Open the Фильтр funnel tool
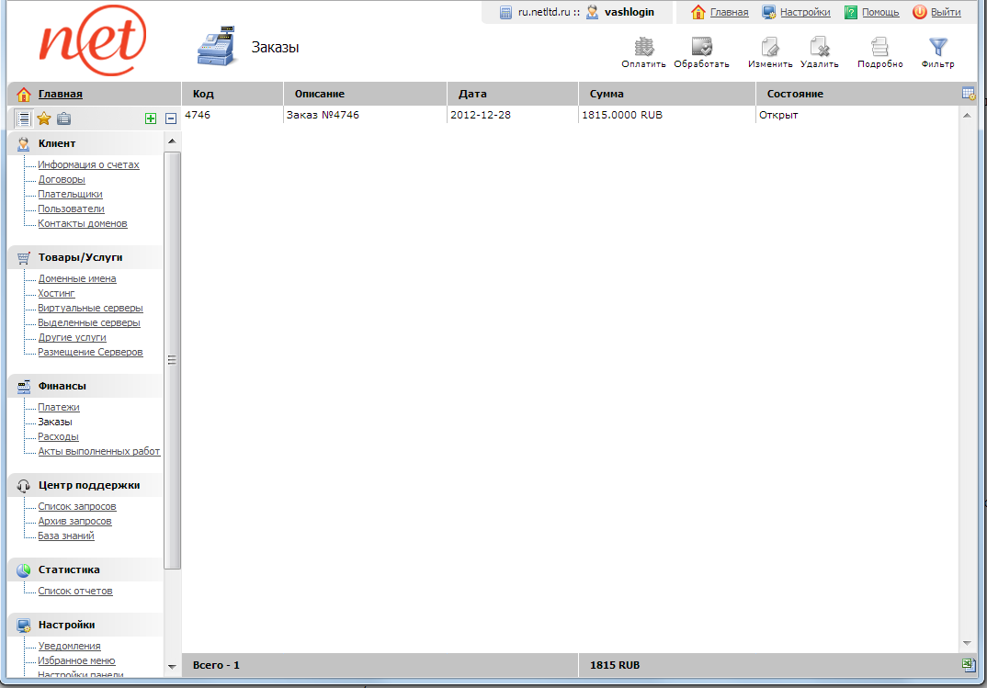This screenshot has height=688, width=987. (937, 48)
